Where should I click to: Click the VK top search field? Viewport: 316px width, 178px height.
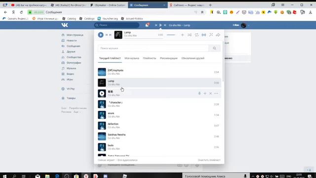click(117, 25)
